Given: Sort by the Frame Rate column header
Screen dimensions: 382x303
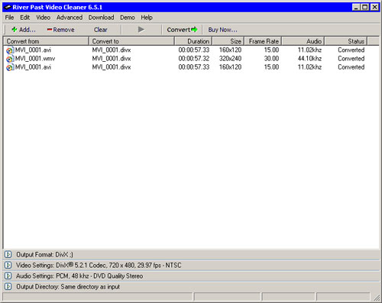Looking at the screenshot, I should (263, 41).
